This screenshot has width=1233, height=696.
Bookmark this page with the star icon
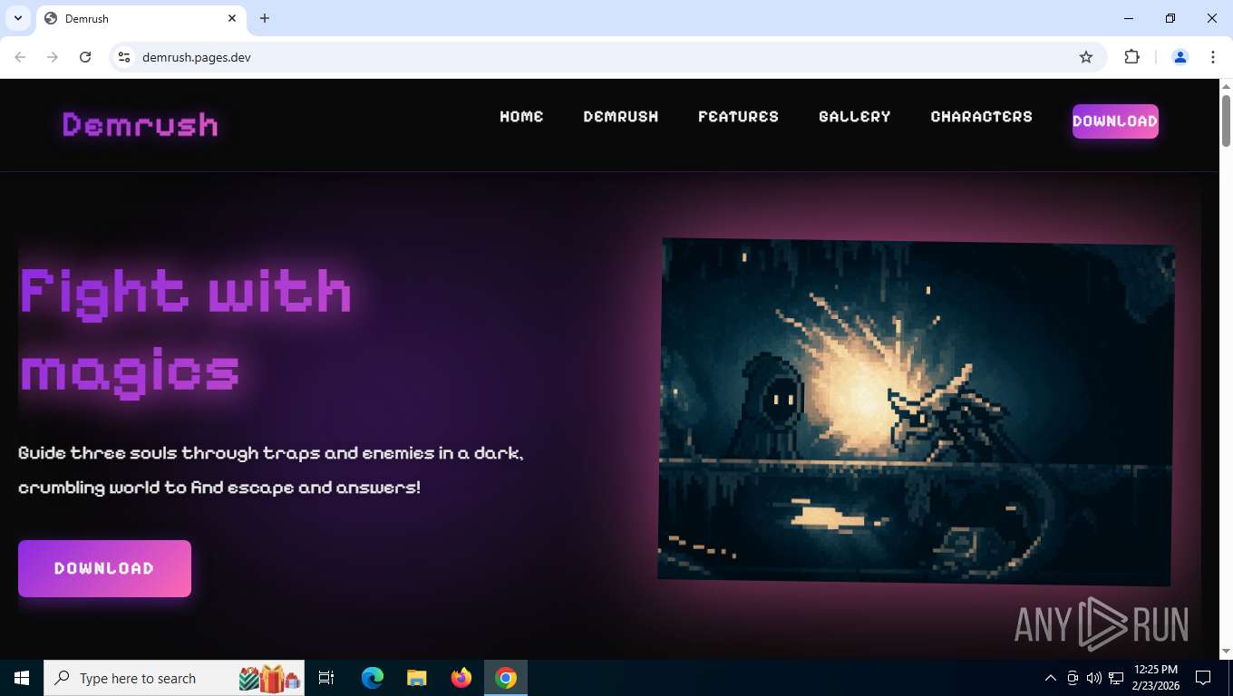[1086, 57]
